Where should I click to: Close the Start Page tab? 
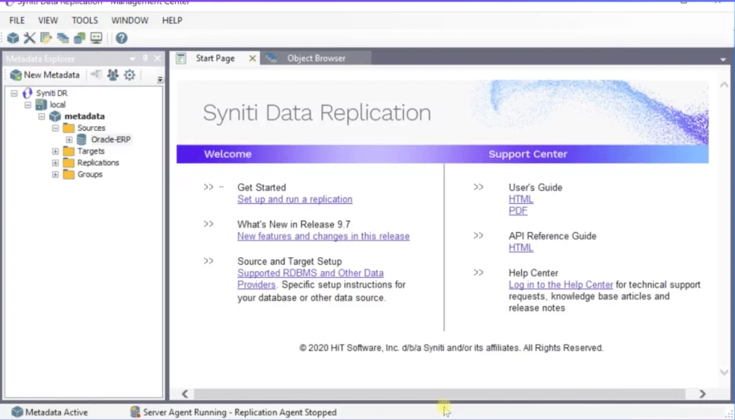point(252,59)
